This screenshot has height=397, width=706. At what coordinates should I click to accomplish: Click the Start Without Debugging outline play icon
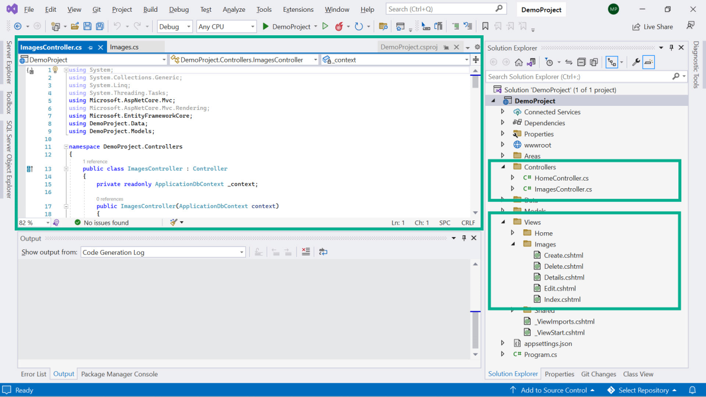(x=325, y=26)
